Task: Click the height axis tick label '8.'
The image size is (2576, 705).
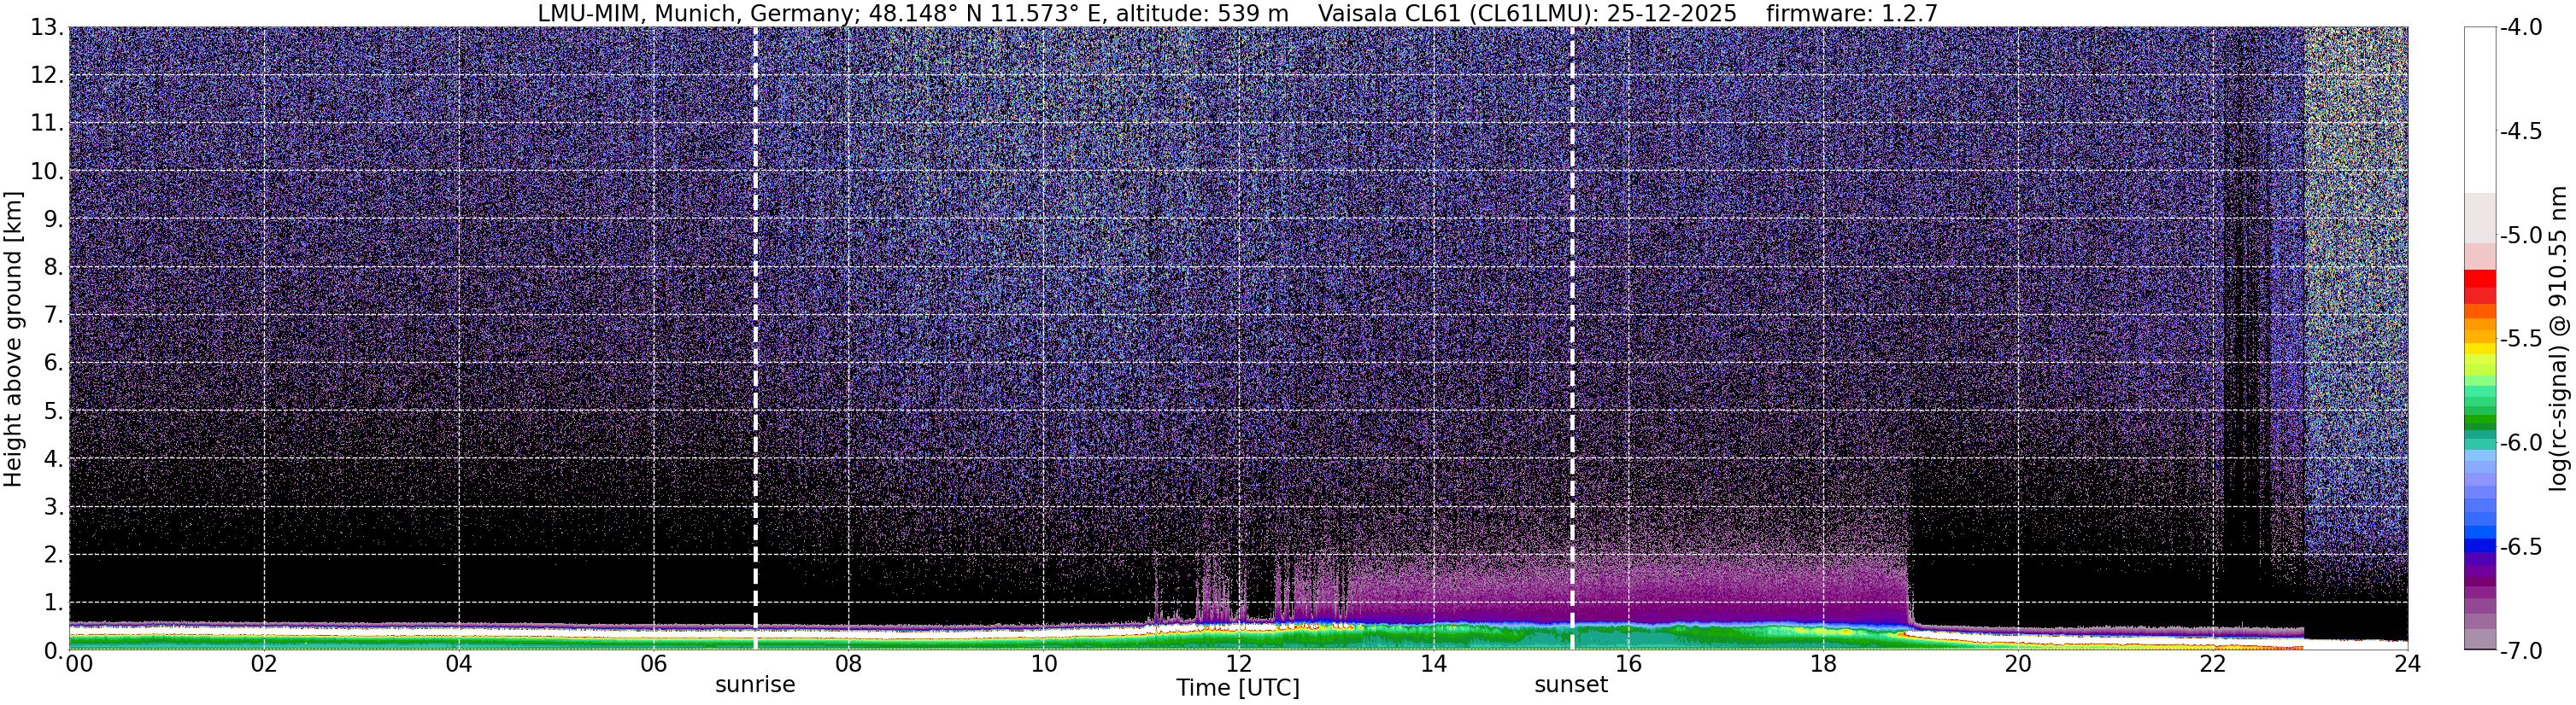Action: coord(53,268)
